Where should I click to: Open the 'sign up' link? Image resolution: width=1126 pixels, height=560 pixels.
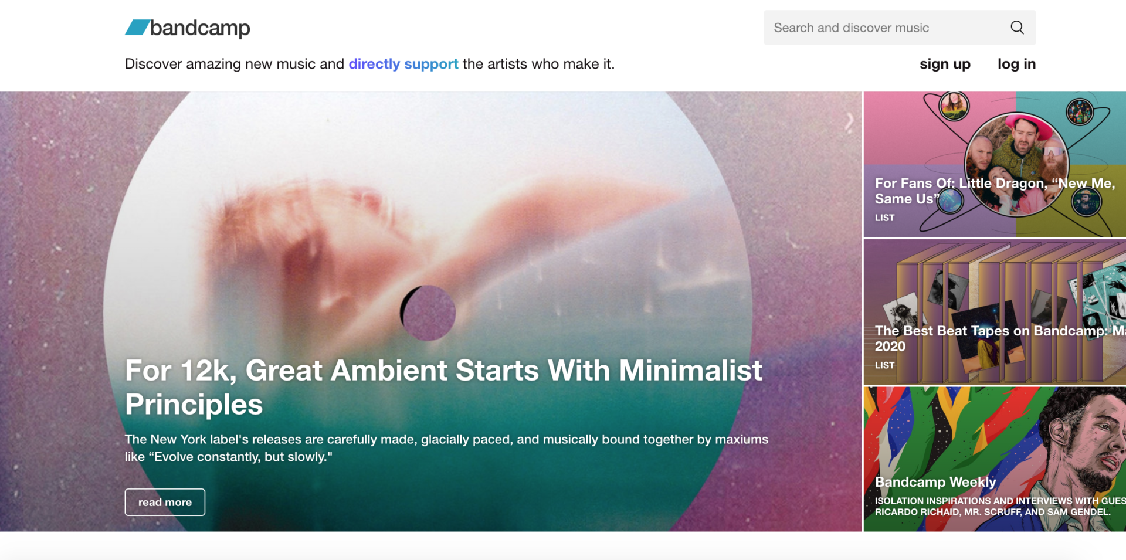click(945, 64)
